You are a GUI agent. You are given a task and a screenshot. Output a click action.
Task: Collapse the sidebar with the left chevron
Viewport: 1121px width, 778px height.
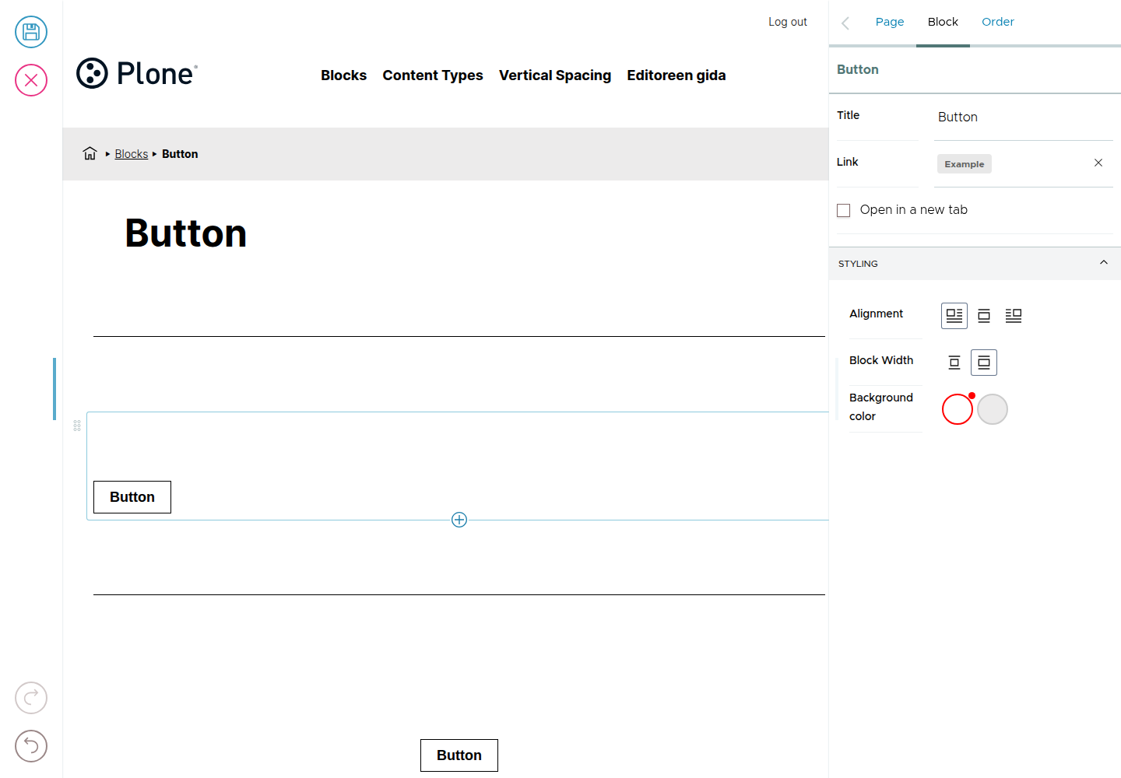pyautogui.click(x=845, y=23)
